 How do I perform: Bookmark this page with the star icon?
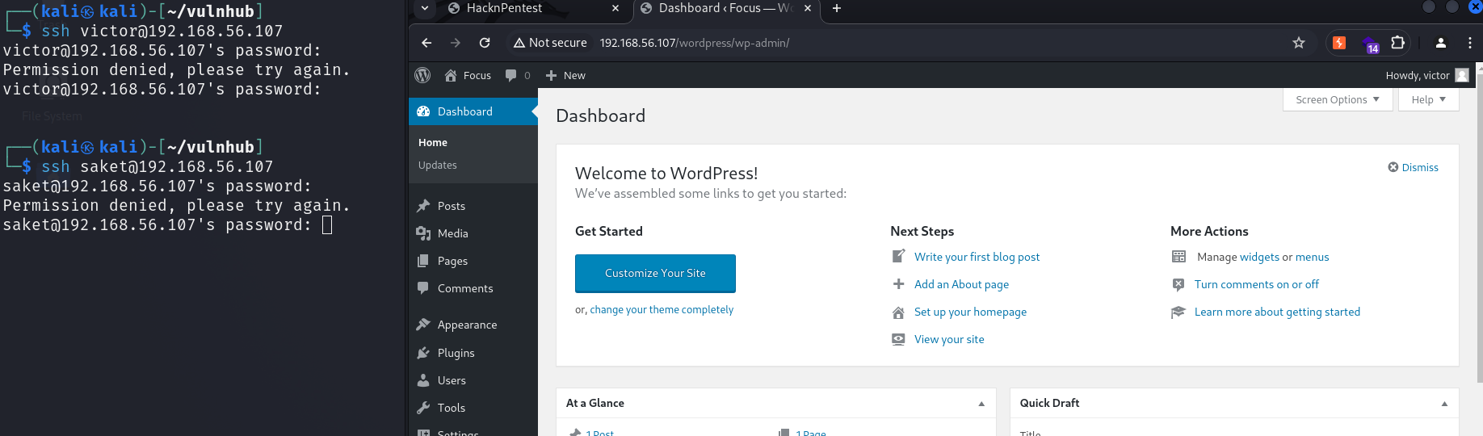(x=1299, y=43)
